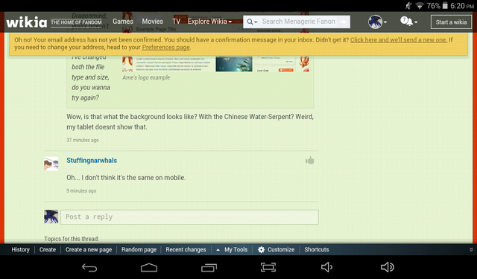Open the TV menu
This screenshot has width=477, height=279.
point(176,22)
